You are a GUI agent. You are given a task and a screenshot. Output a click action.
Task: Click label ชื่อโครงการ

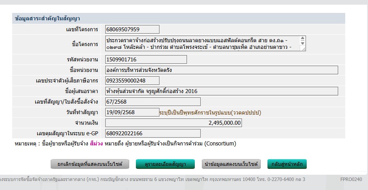click(85, 44)
